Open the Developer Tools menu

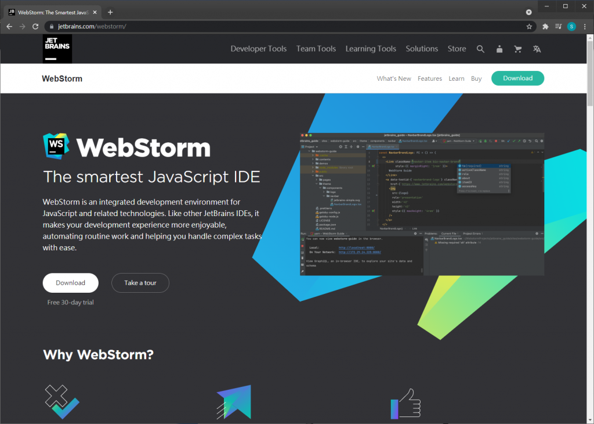pyautogui.click(x=259, y=49)
